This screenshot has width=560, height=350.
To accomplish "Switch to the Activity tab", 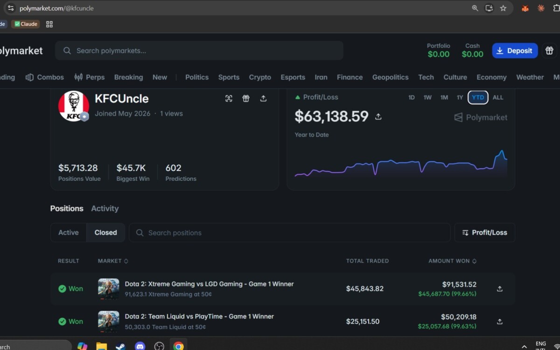I will (x=105, y=208).
